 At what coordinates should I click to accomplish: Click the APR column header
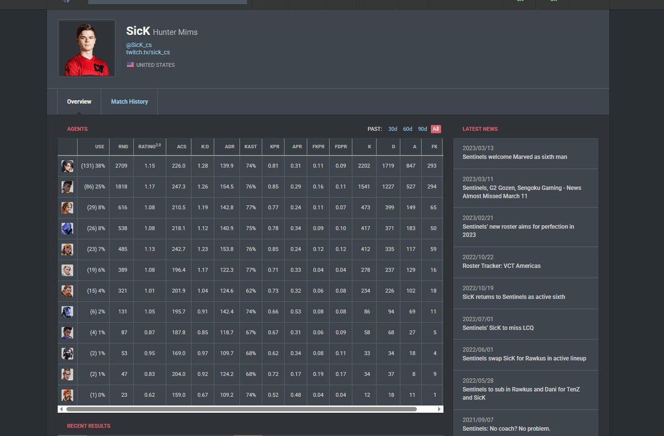click(297, 147)
